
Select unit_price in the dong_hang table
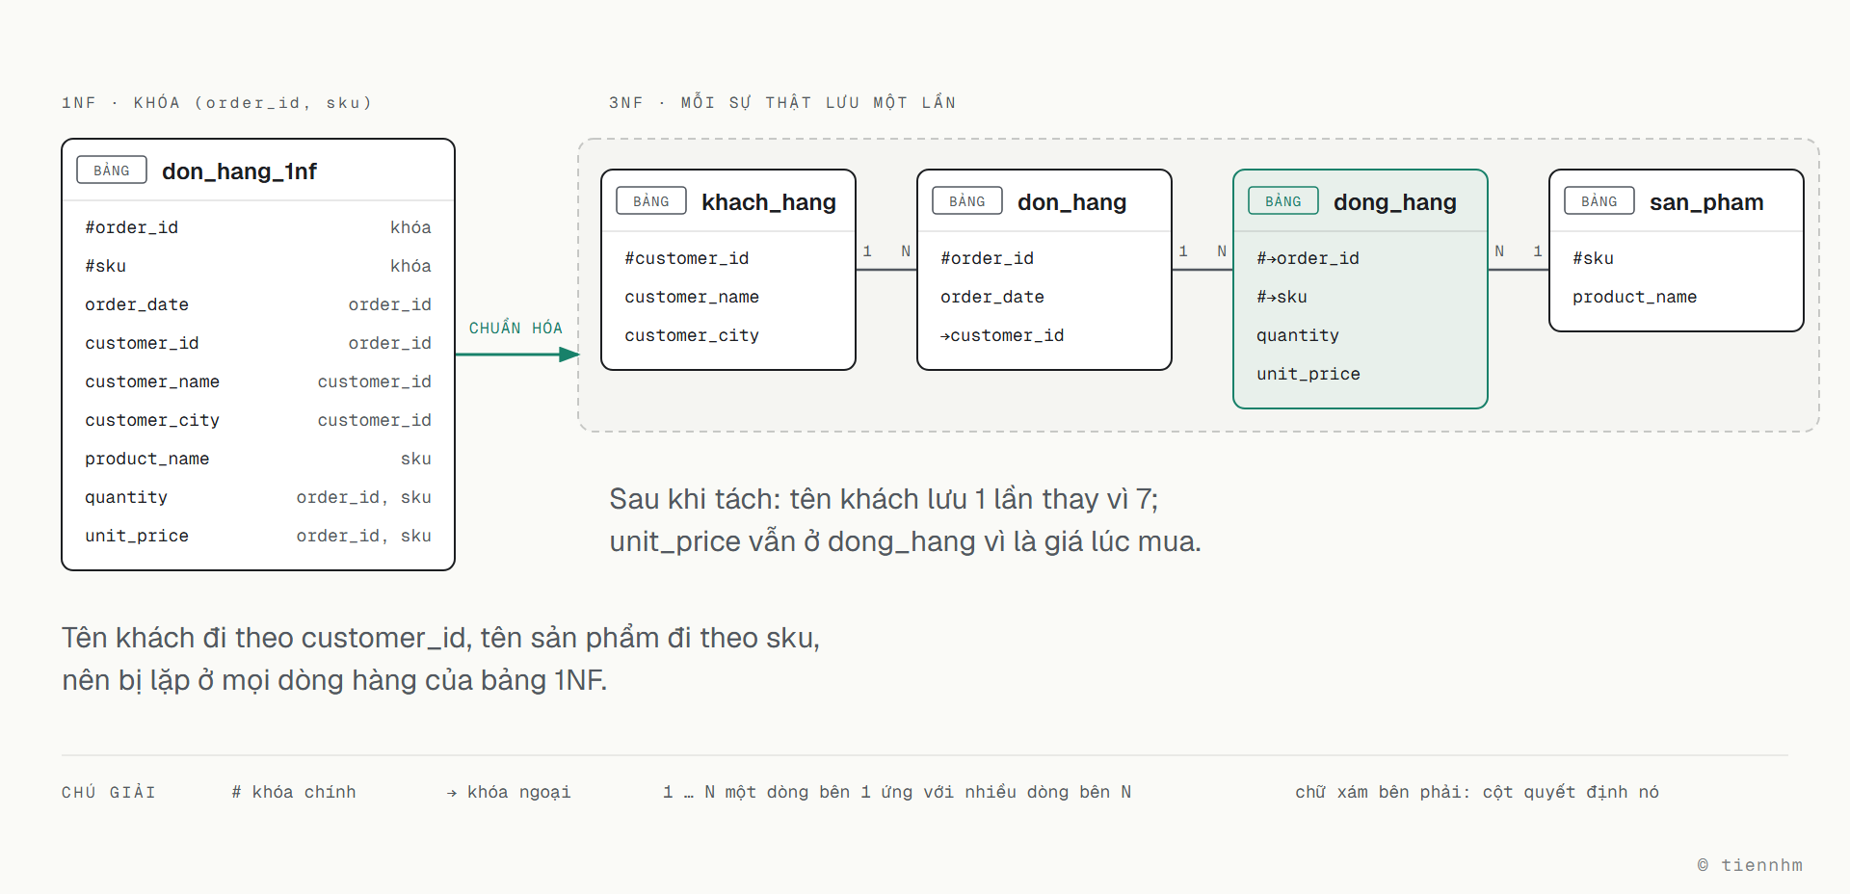[1308, 374]
